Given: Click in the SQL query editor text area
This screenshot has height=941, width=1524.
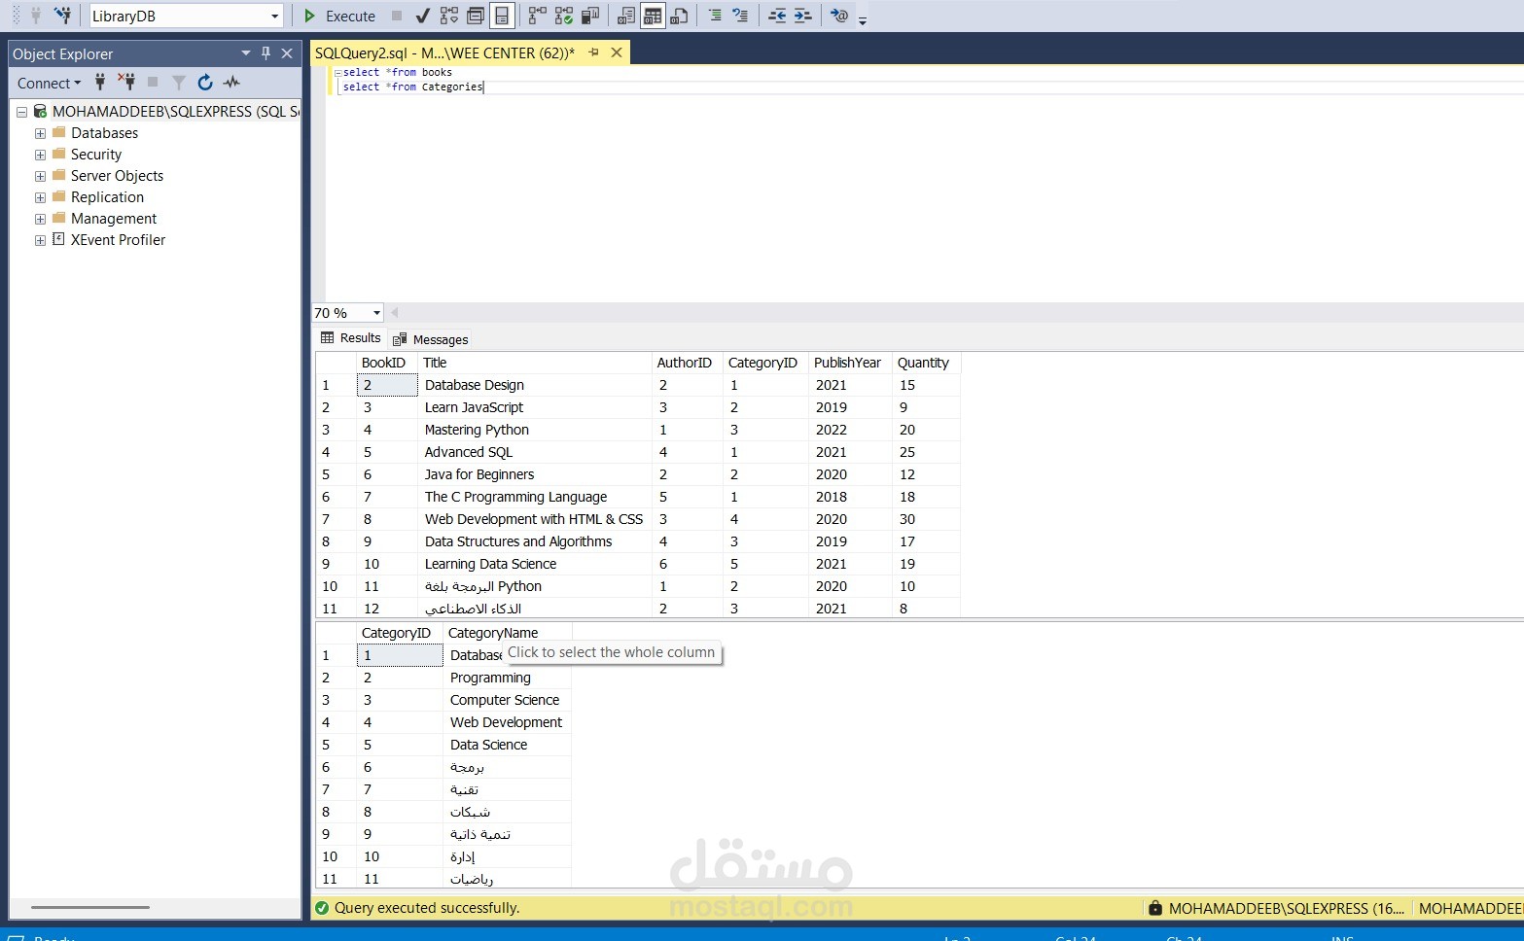Looking at the screenshot, I should tap(924, 185).
